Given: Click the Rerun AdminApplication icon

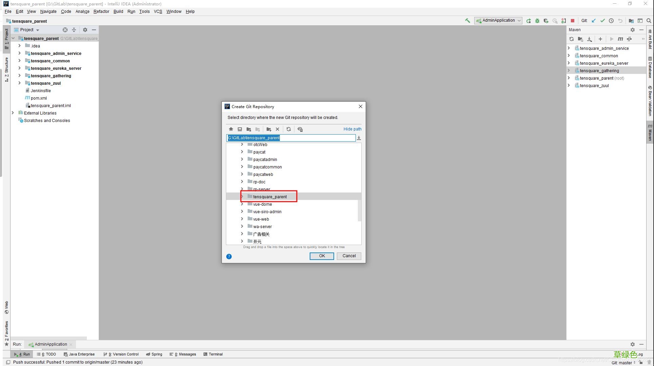Looking at the screenshot, I should click(528, 21).
